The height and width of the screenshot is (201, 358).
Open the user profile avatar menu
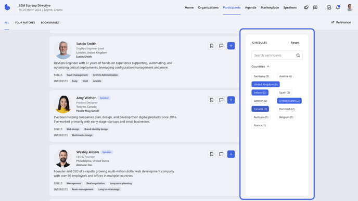(x=350, y=7)
